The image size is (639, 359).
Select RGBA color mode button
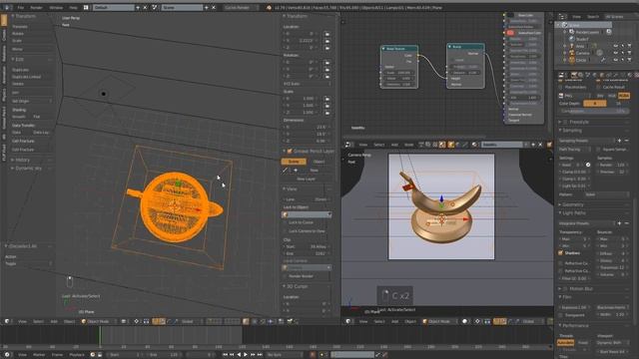tap(623, 96)
